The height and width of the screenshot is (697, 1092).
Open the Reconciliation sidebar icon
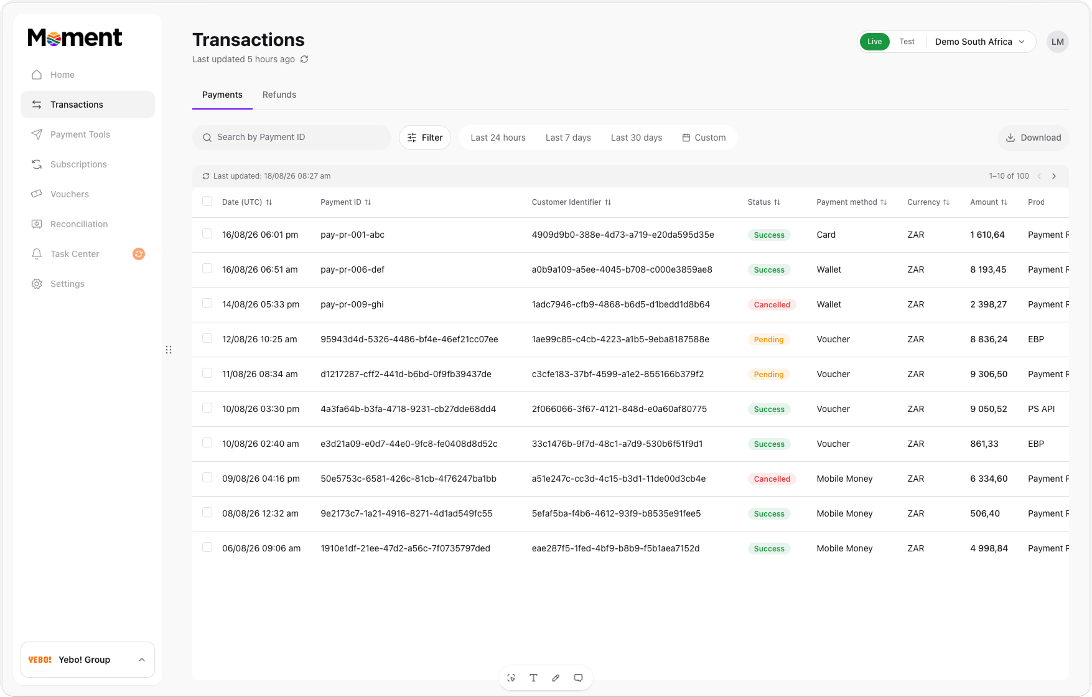37,224
